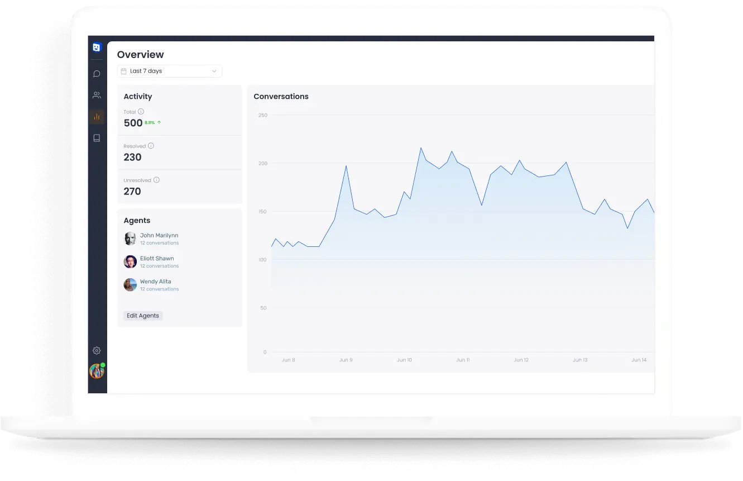The width and height of the screenshot is (743, 481).
Task: Open the chat conversations sidebar icon
Action: (97, 74)
